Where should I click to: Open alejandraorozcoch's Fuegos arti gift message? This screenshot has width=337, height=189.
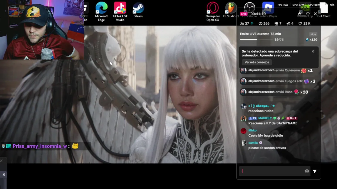click(277, 81)
